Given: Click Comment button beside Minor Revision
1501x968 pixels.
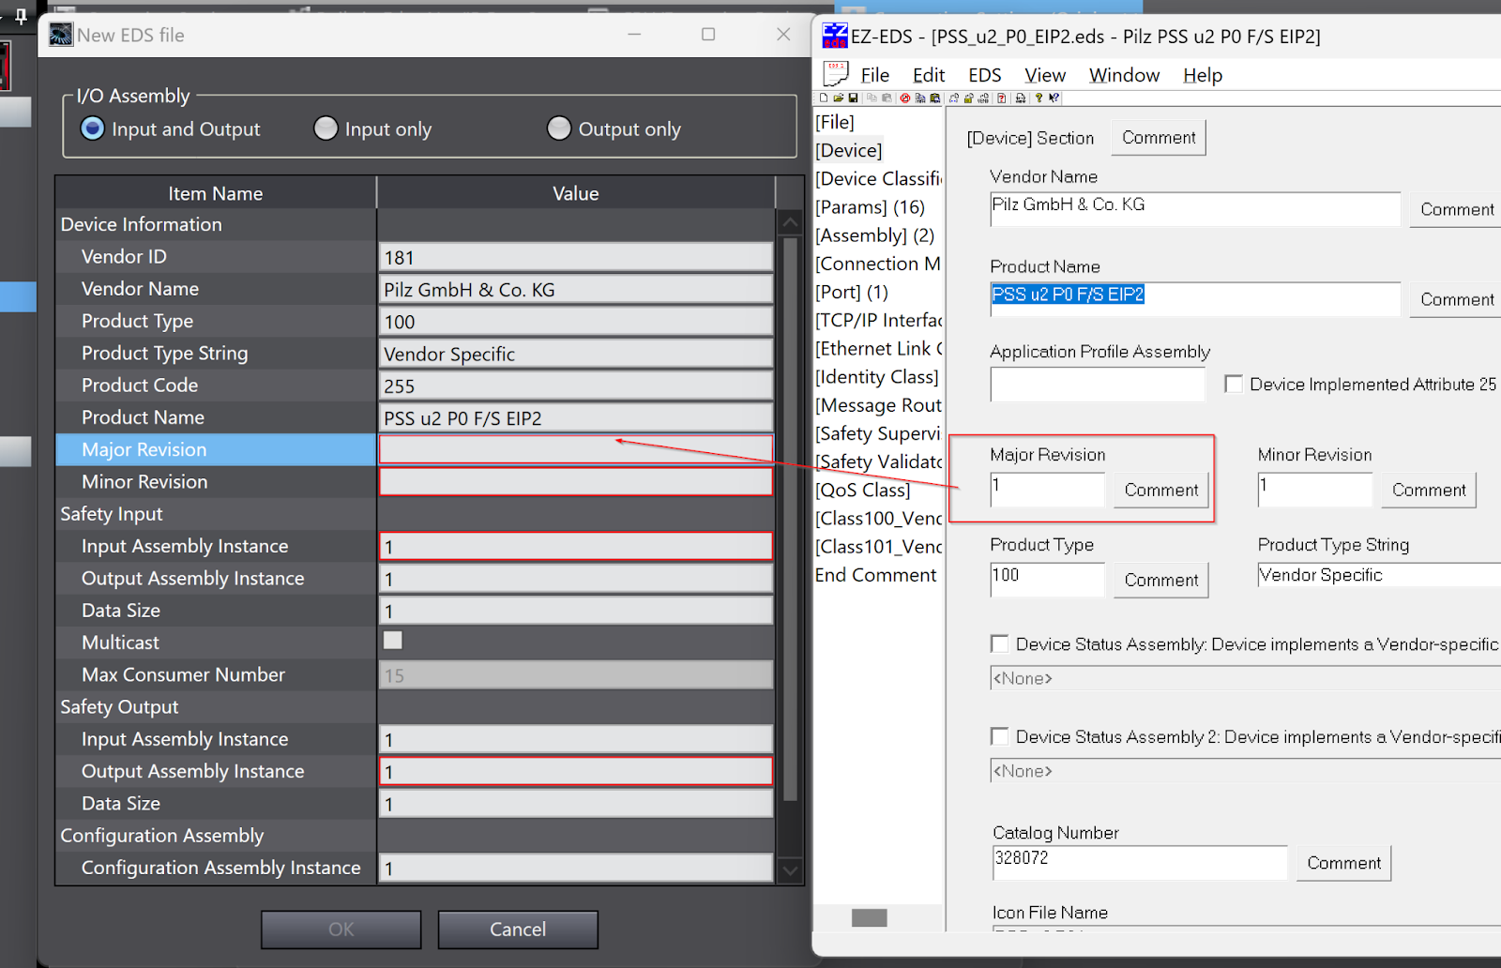Looking at the screenshot, I should pyautogui.click(x=1429, y=490).
